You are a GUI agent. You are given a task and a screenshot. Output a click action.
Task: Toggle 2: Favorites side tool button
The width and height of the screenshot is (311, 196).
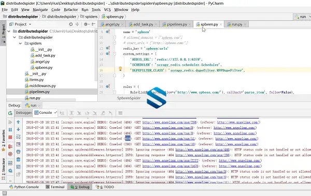[4, 141]
